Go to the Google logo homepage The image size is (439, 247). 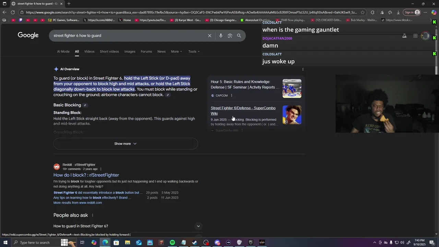(28, 35)
